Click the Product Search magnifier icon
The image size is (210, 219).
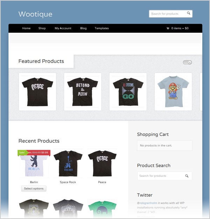(187, 176)
